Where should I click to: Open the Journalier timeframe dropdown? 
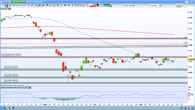pos(155,5)
